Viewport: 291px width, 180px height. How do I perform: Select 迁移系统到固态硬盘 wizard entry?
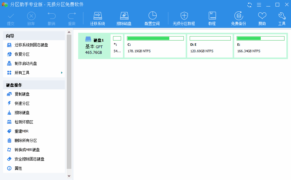34,45
